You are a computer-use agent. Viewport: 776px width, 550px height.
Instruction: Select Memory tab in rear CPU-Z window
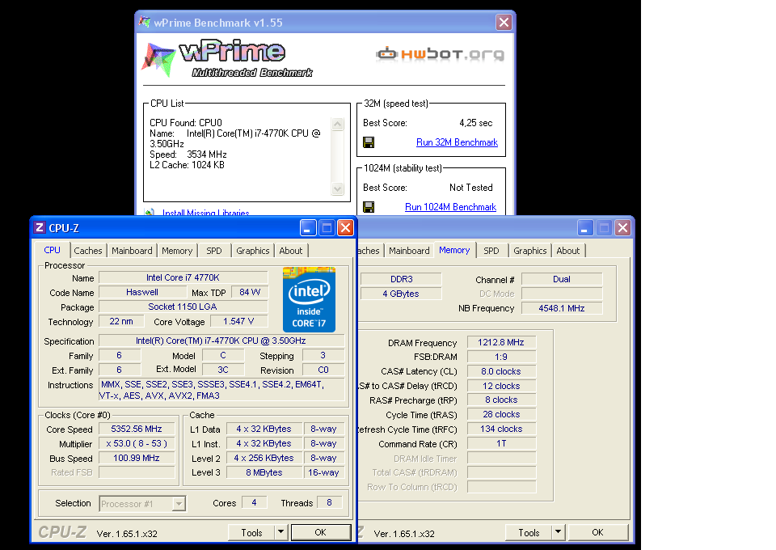[454, 250]
